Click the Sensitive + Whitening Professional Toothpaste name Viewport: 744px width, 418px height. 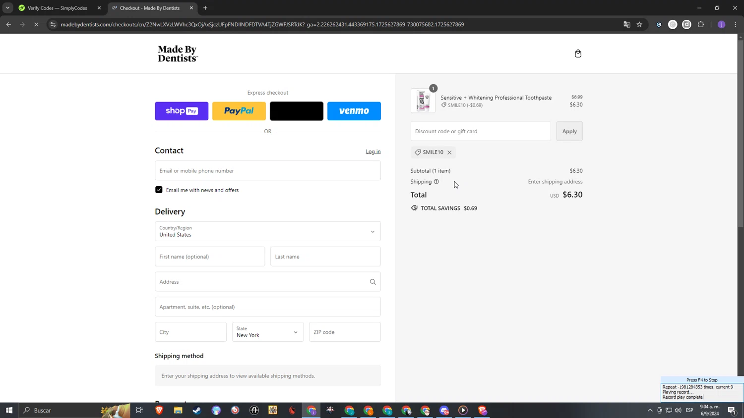click(496, 98)
